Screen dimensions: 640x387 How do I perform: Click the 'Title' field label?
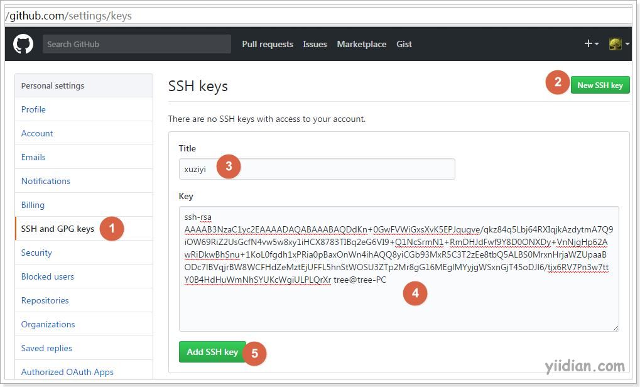coord(187,148)
